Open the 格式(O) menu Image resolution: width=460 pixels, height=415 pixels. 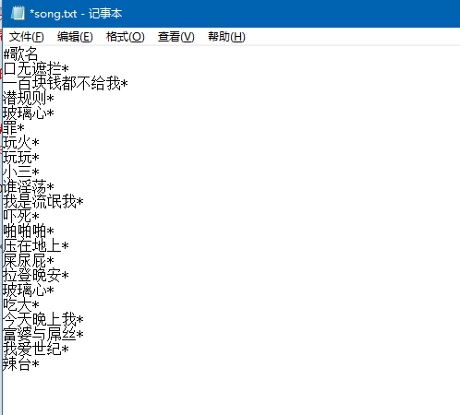pyautogui.click(x=125, y=37)
